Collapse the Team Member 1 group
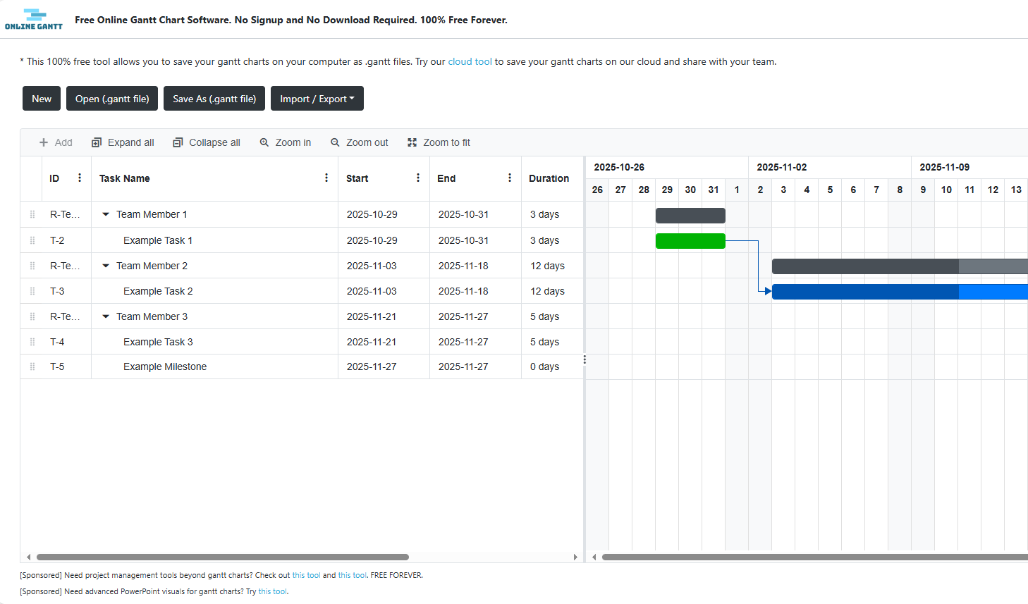The height and width of the screenshot is (604, 1028). click(x=105, y=214)
